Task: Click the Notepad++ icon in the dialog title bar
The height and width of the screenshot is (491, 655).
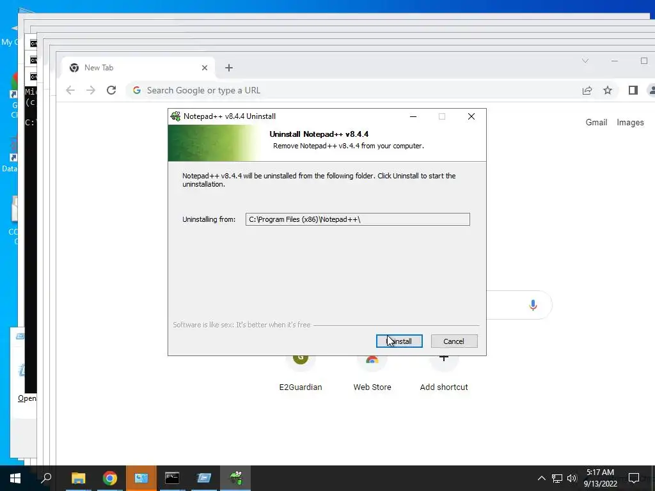Action: click(x=176, y=116)
